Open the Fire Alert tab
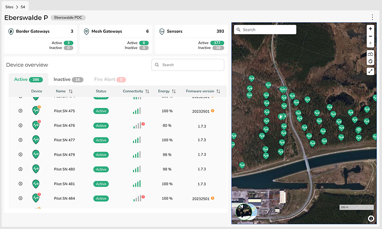Viewport: 382px width, 229px height. click(x=110, y=79)
